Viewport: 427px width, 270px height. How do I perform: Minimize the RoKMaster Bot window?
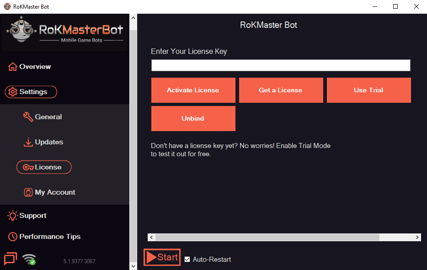point(375,6)
